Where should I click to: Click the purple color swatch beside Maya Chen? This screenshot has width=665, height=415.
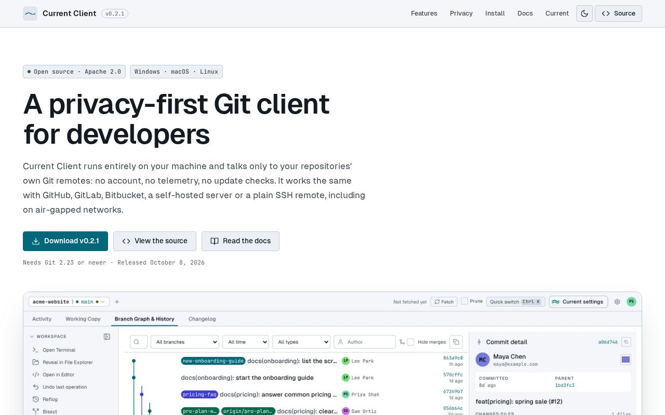(626, 359)
